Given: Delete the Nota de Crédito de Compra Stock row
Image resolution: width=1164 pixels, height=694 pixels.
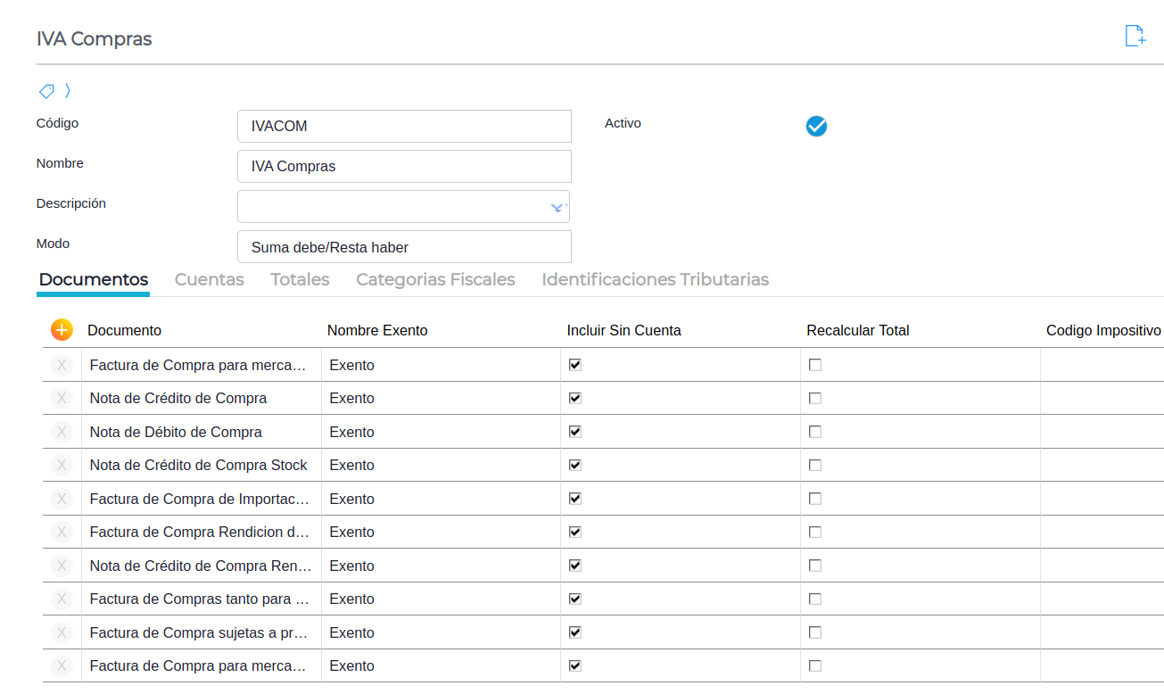Looking at the screenshot, I should 62,465.
